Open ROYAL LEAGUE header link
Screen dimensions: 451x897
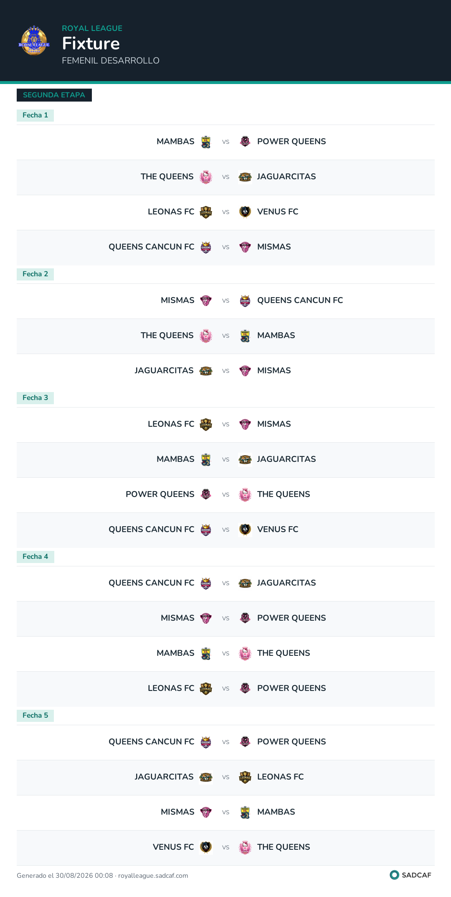pyautogui.click(x=92, y=28)
